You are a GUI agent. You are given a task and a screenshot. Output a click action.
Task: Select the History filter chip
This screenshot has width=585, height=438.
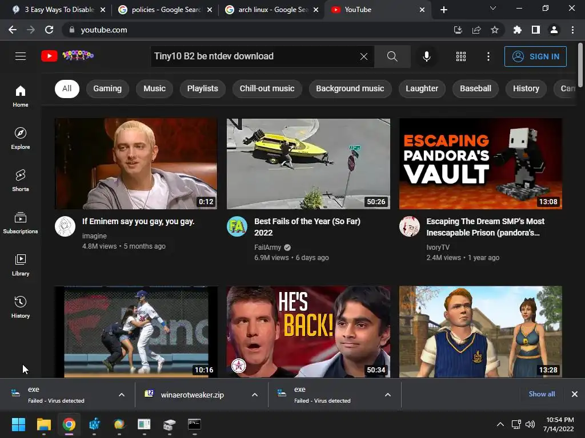pos(526,88)
